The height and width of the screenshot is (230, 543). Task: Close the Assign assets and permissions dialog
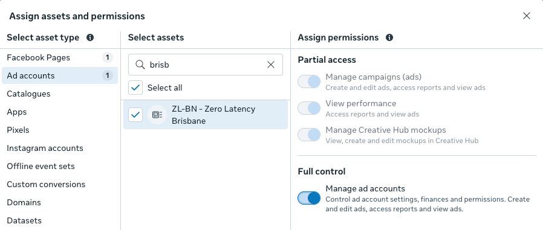click(527, 16)
